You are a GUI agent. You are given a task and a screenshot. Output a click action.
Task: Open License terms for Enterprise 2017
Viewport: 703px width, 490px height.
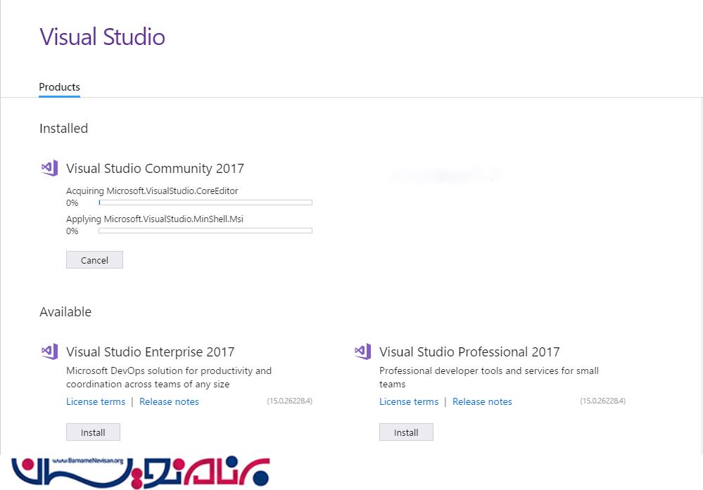(x=96, y=401)
